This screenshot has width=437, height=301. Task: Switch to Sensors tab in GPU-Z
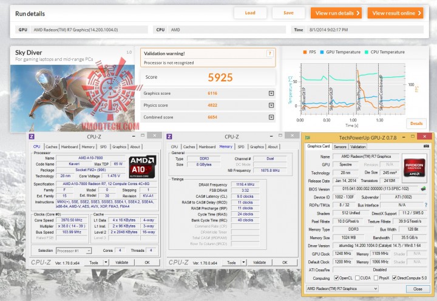340,147
